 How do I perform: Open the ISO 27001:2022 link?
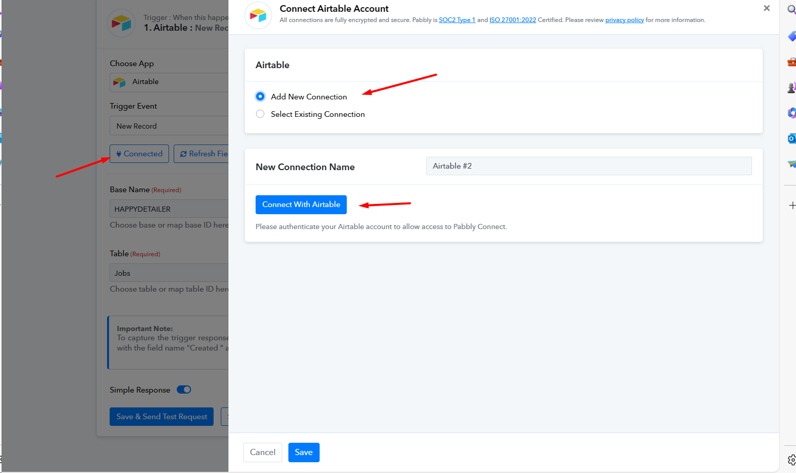513,20
